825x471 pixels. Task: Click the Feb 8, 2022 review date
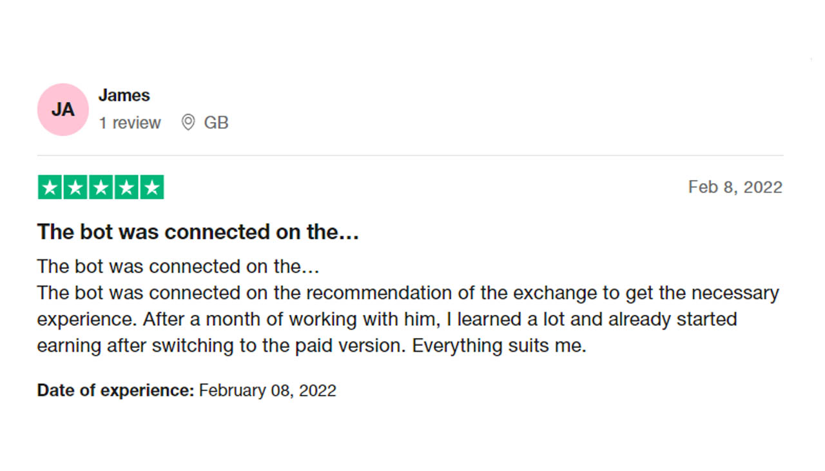coord(735,187)
